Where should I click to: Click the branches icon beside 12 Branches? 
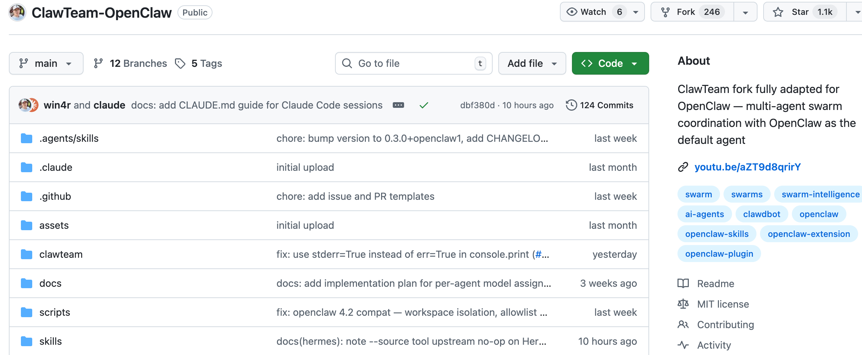98,63
